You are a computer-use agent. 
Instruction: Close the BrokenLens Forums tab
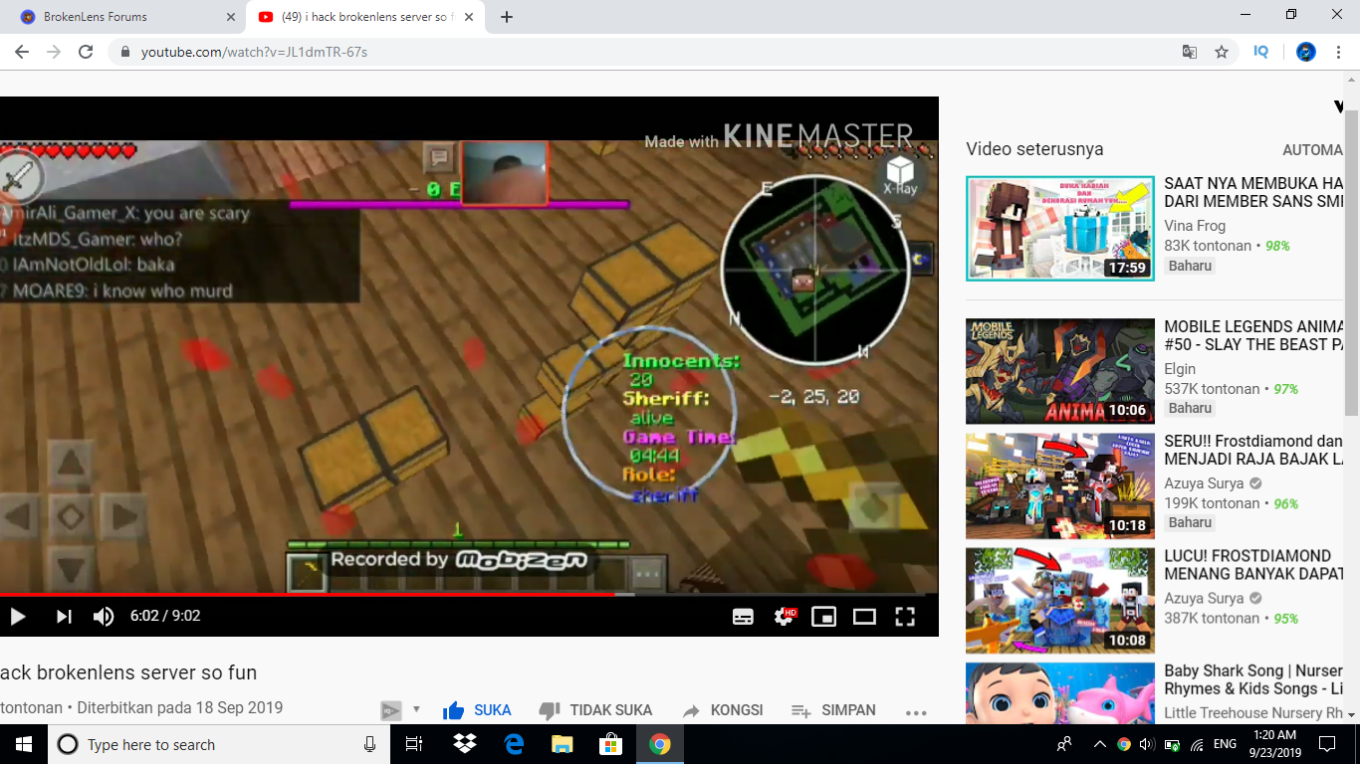tap(231, 17)
